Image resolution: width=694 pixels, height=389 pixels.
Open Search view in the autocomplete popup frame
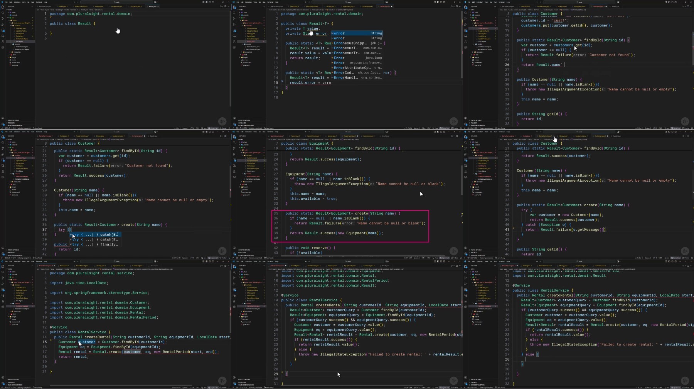coord(234,13)
